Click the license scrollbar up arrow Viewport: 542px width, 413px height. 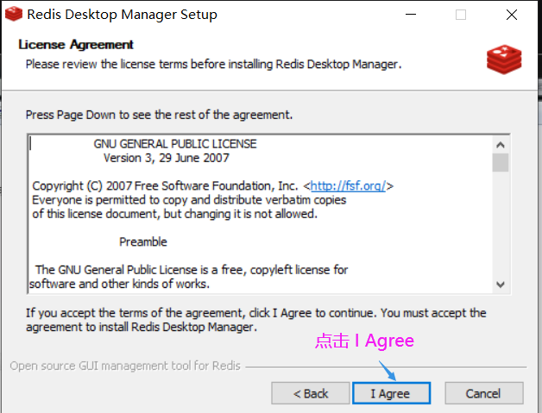[x=501, y=145]
